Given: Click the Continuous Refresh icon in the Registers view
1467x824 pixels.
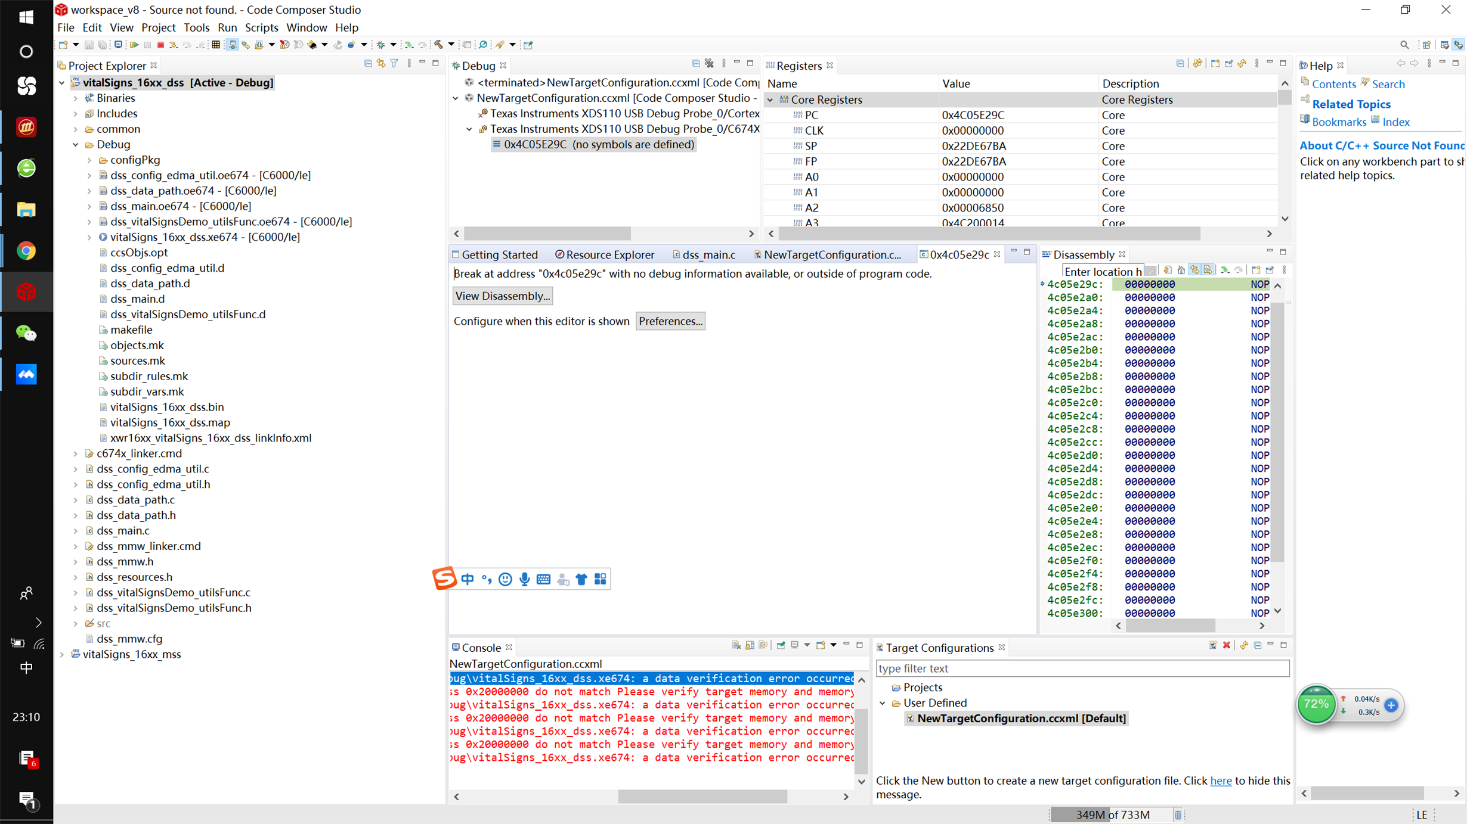Looking at the screenshot, I should tap(1197, 63).
